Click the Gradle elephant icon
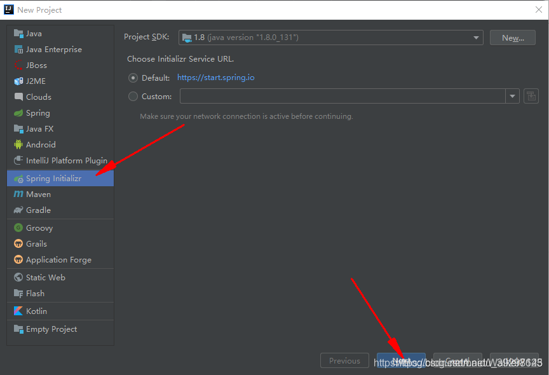The width and height of the screenshot is (549, 375). tap(18, 210)
